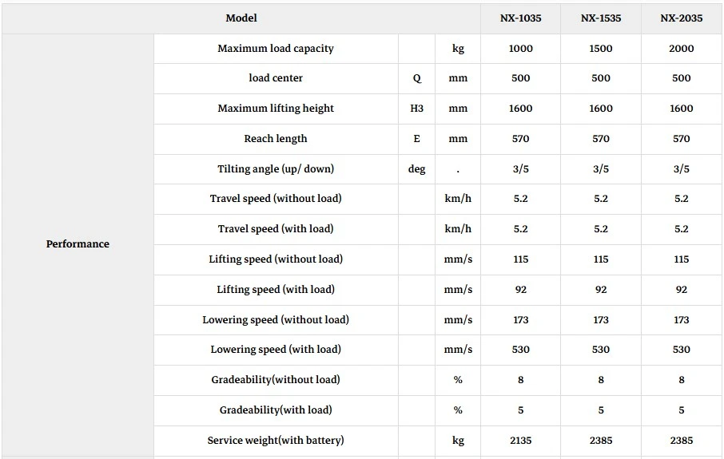Click the Performance category cell

tap(78, 244)
